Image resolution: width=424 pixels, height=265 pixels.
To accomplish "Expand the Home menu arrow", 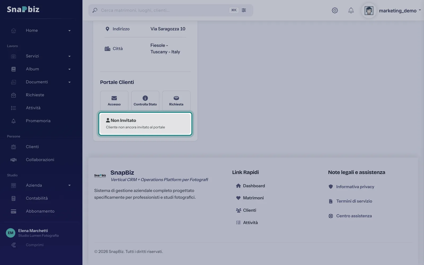I will coord(69,31).
